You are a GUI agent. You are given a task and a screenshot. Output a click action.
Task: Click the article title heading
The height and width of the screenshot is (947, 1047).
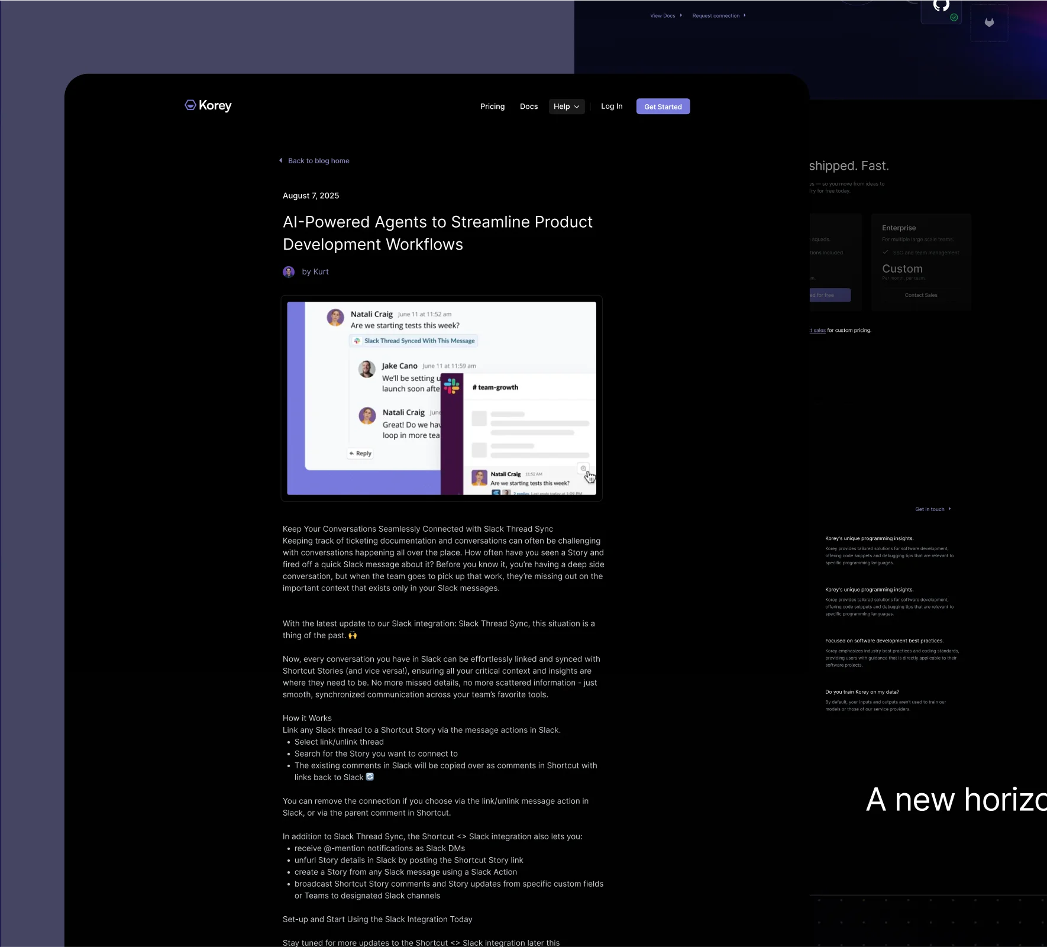(438, 233)
